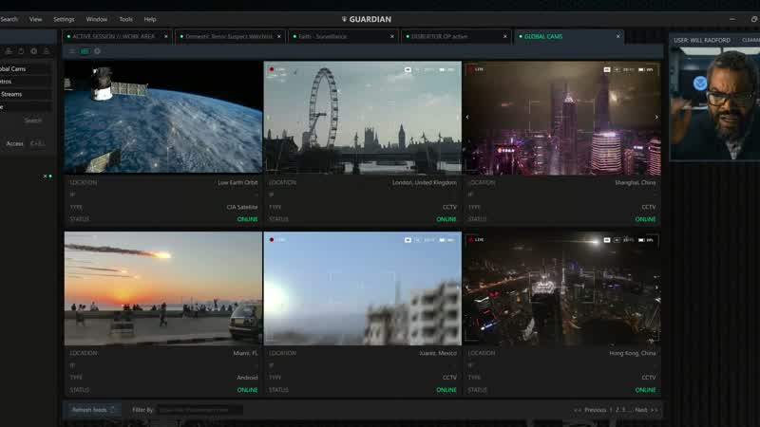Close the Faith - Surveillance tab

(x=392, y=36)
